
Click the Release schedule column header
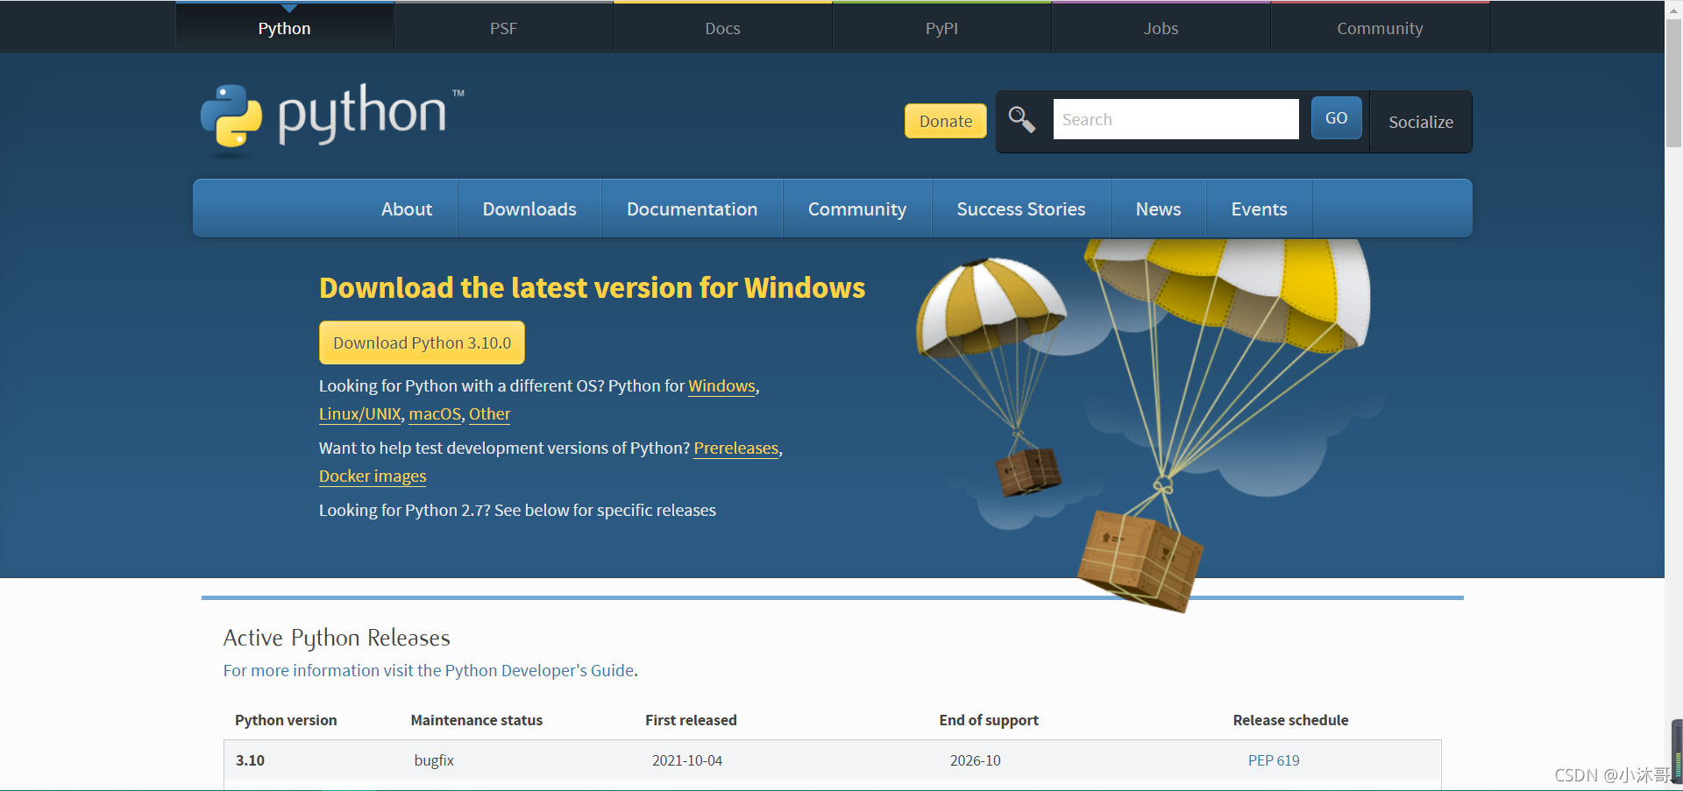(x=1290, y=720)
